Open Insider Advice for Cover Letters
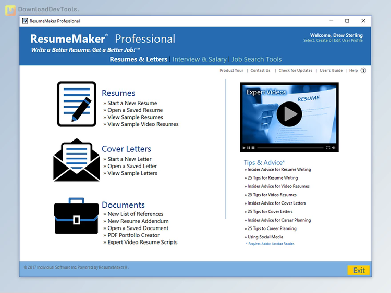Image resolution: width=391 pixels, height=293 pixels. (275, 203)
